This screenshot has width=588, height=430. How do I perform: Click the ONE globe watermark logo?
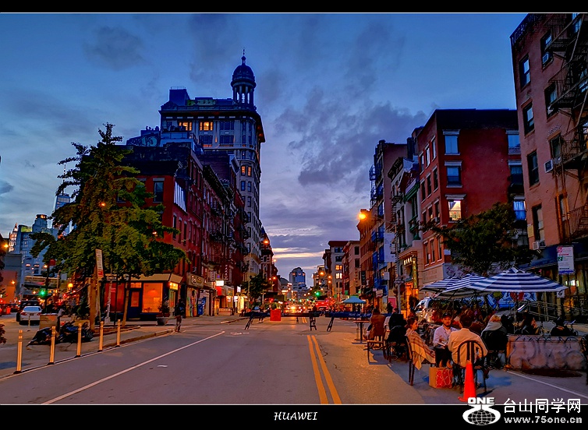pyautogui.click(x=481, y=411)
